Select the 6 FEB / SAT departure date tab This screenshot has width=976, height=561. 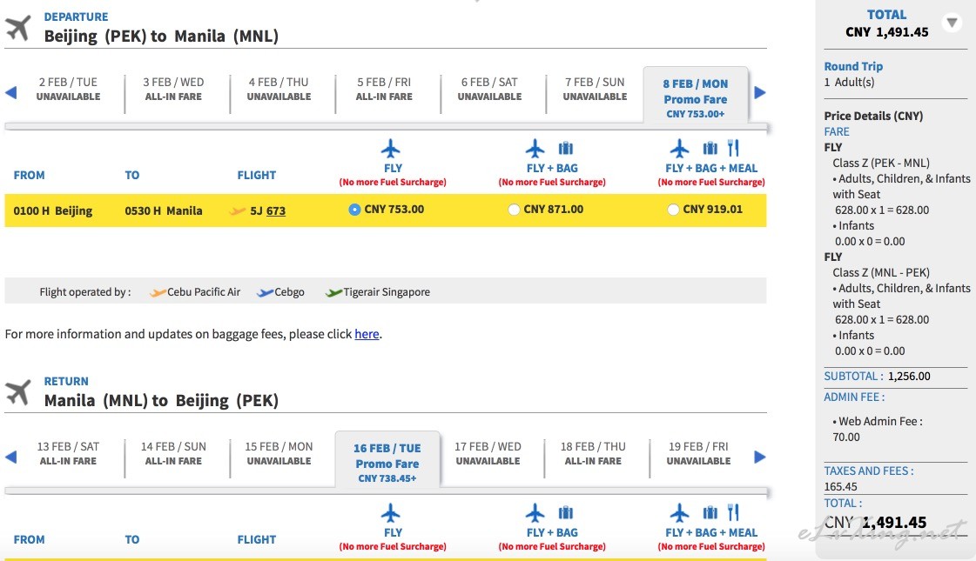pyautogui.click(x=490, y=89)
